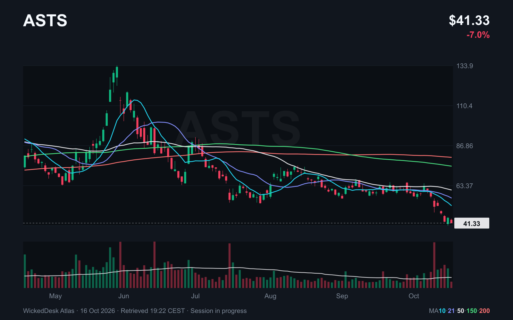Click the Jun month label

point(124,296)
